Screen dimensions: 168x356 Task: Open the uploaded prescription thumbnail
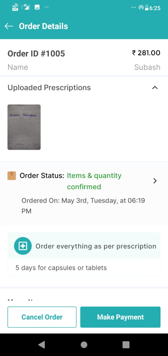24,127
